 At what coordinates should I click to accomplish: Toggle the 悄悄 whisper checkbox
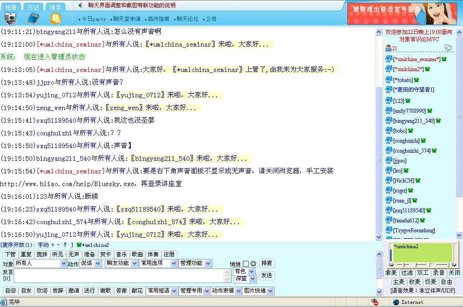click(246, 264)
